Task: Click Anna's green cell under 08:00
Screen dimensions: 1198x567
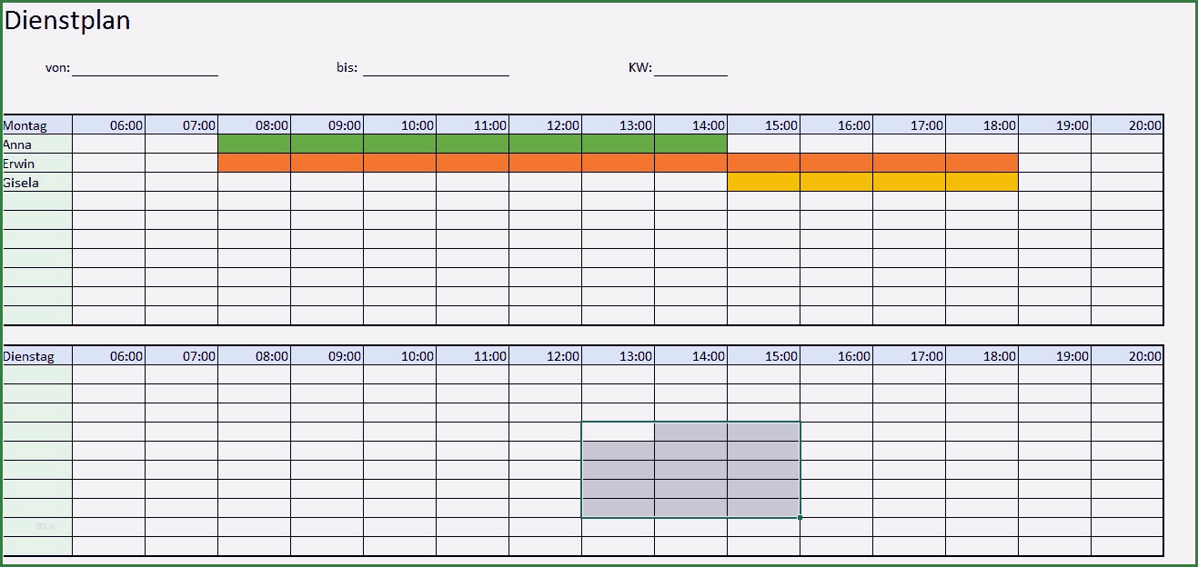Action: pos(254,144)
